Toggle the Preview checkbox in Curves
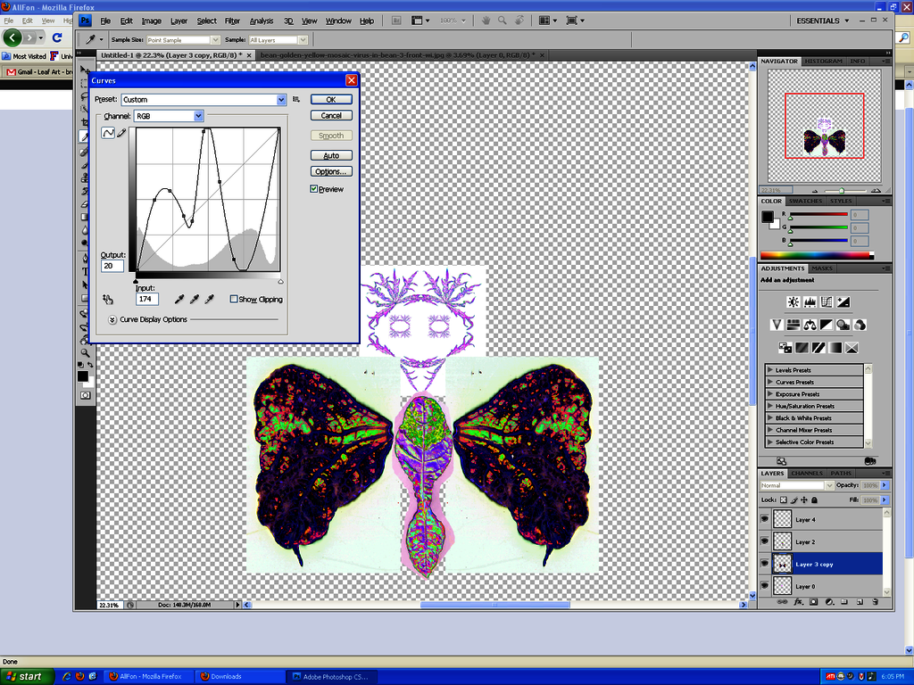Viewport: 914px width, 685px height. click(313, 189)
